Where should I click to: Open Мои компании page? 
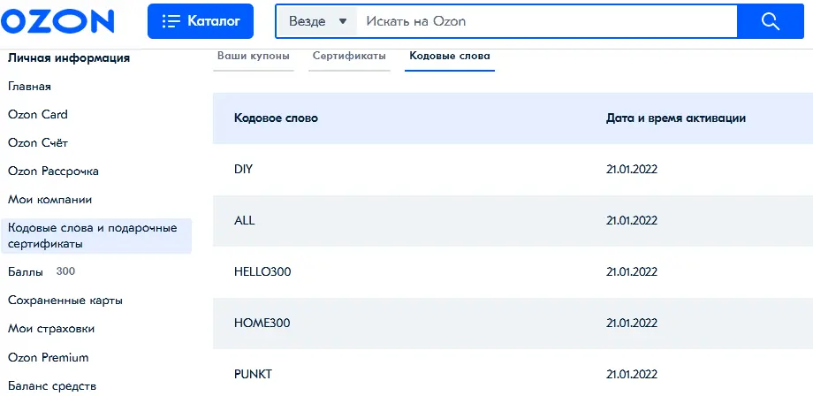(49, 200)
